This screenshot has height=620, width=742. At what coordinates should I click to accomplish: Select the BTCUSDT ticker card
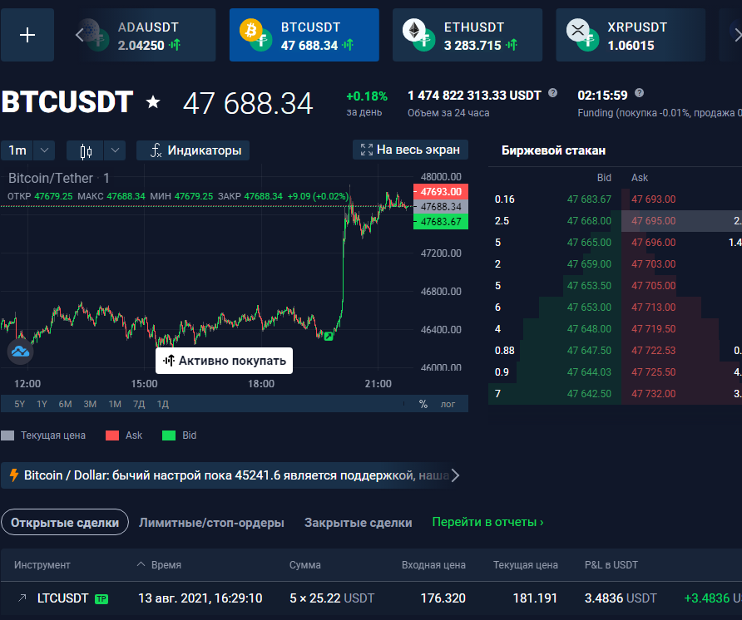pyautogui.click(x=304, y=35)
